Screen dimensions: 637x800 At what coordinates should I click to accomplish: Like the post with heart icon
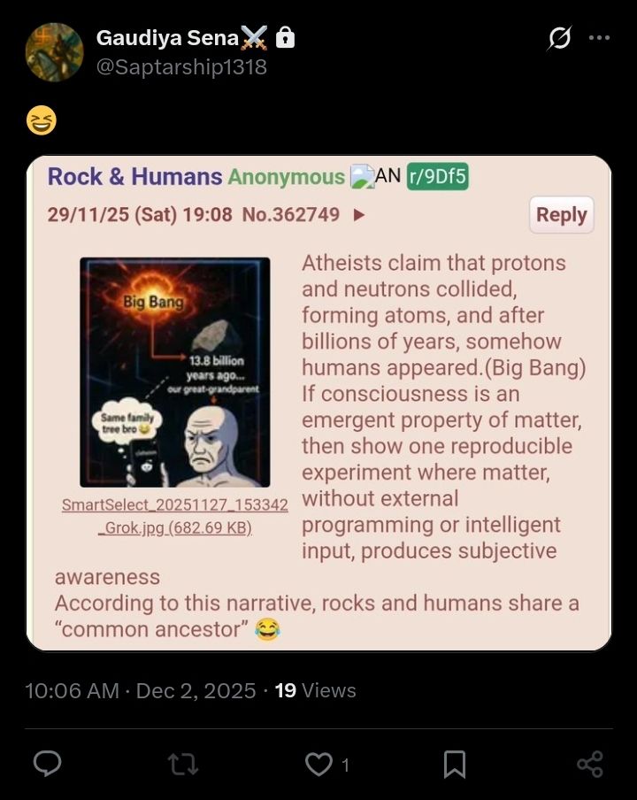(x=318, y=765)
